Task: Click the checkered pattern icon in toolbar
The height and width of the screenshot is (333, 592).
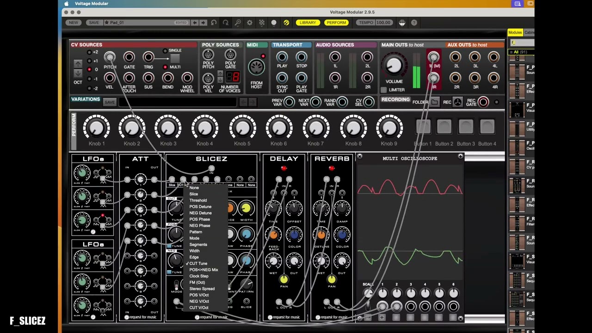Action: tap(262, 23)
